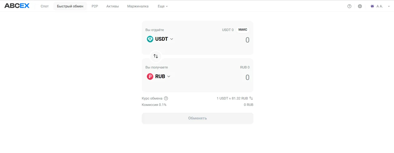
Task: Expand the account menu chevron
Action: pyautogui.click(x=389, y=6)
